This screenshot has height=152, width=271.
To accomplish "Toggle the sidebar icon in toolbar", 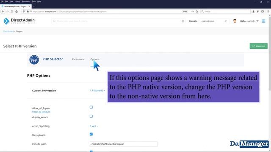I will 263,11.
